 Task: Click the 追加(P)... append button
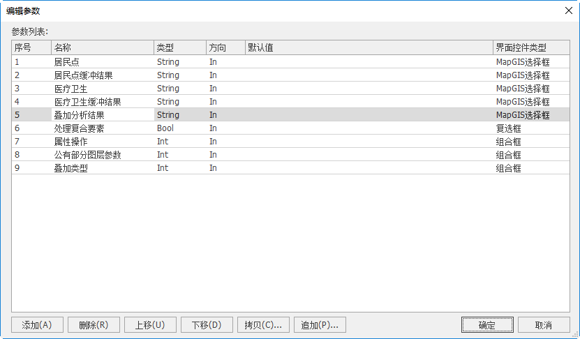pos(320,325)
